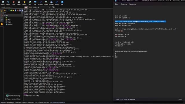
Task: Click the long hex address line in Notepad
Action: tap(131, 51)
